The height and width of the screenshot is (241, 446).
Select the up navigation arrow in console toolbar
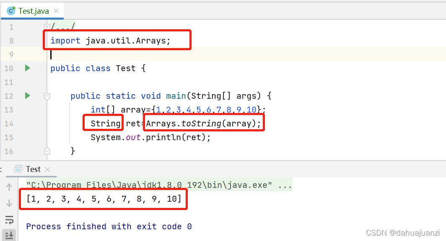(9, 185)
